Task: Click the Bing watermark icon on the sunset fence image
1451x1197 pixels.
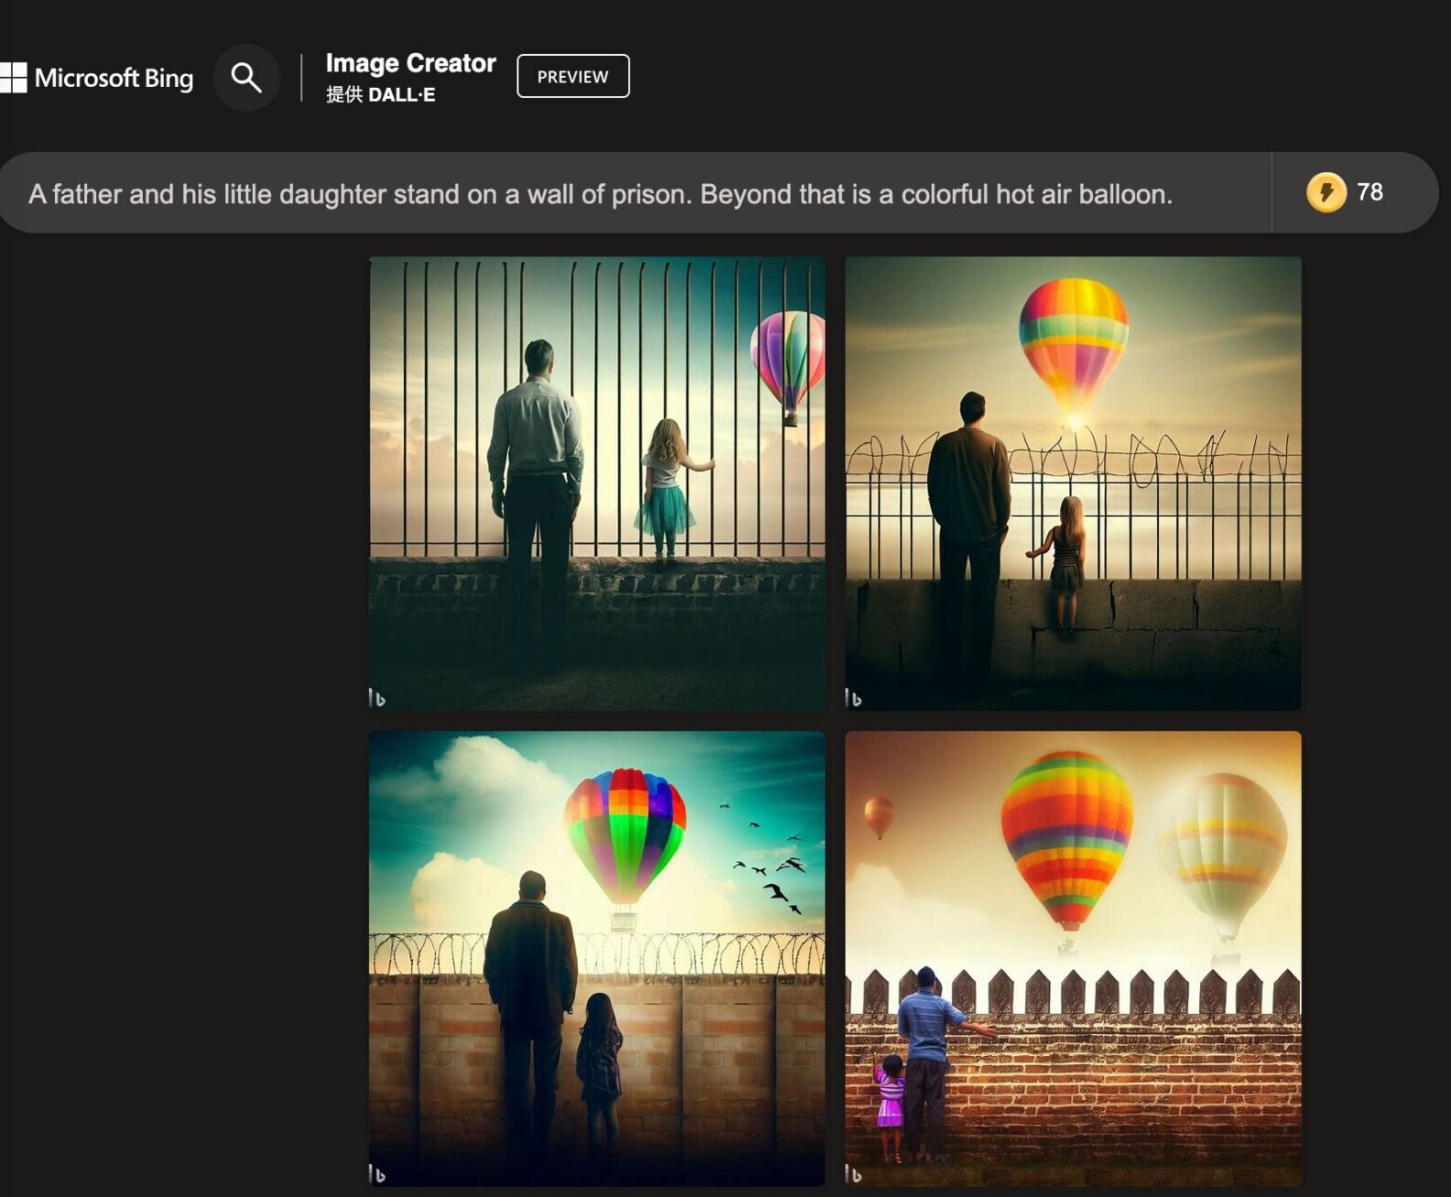Action: click(x=853, y=698)
